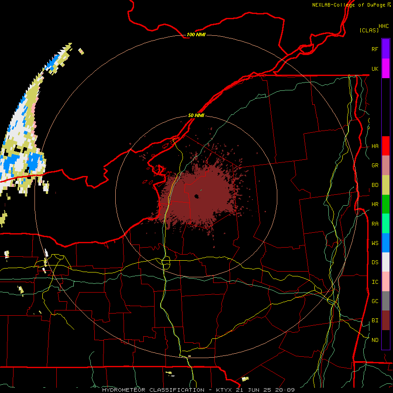Click the KTYX radar site identifier
This screenshot has width=393, height=393.
[224, 390]
